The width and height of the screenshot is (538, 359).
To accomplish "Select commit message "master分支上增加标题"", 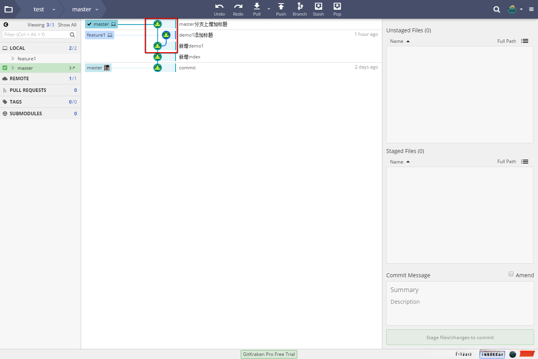I will [x=203, y=24].
